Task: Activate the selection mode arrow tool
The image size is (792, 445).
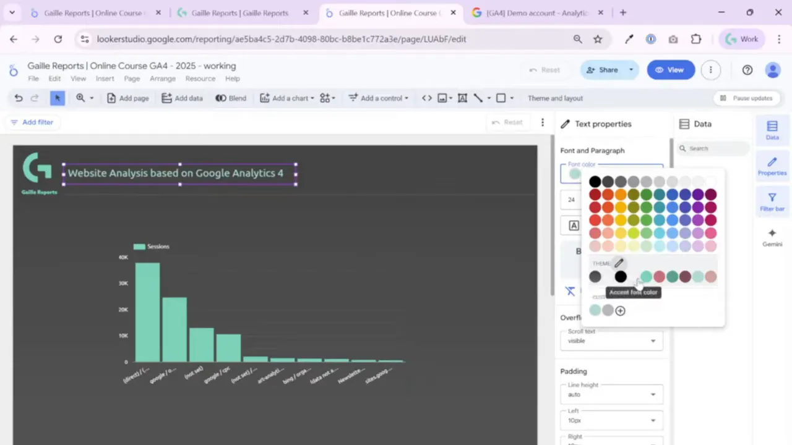Action: pos(58,98)
